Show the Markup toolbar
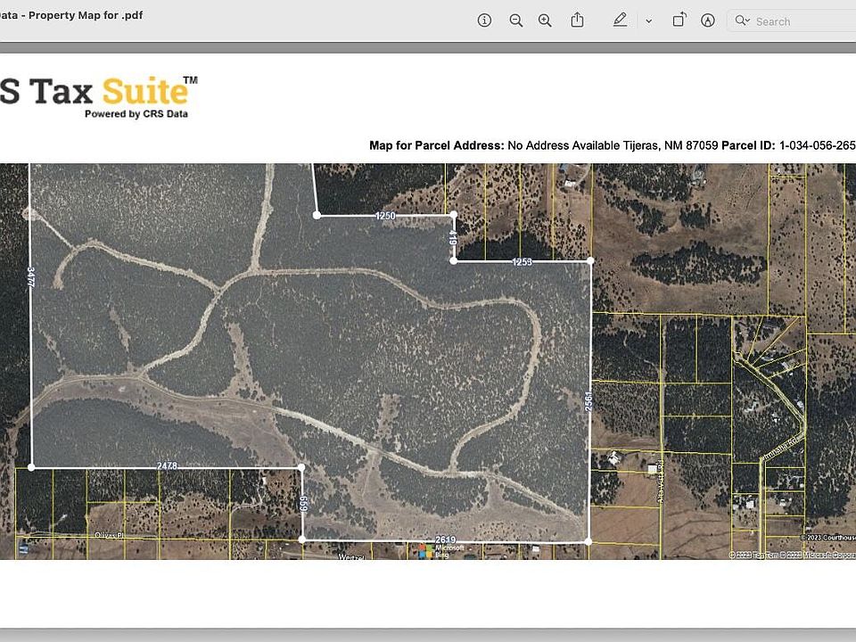The height and width of the screenshot is (642, 856). (707, 21)
